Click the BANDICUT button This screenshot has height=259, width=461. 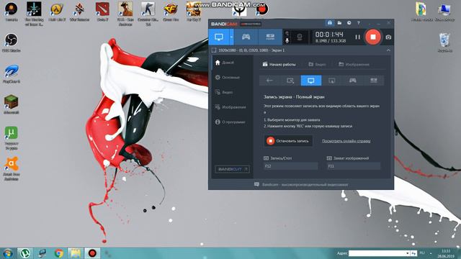point(232,169)
